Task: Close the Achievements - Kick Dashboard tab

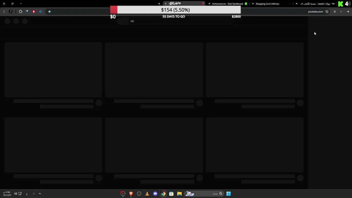Action: 209,4
